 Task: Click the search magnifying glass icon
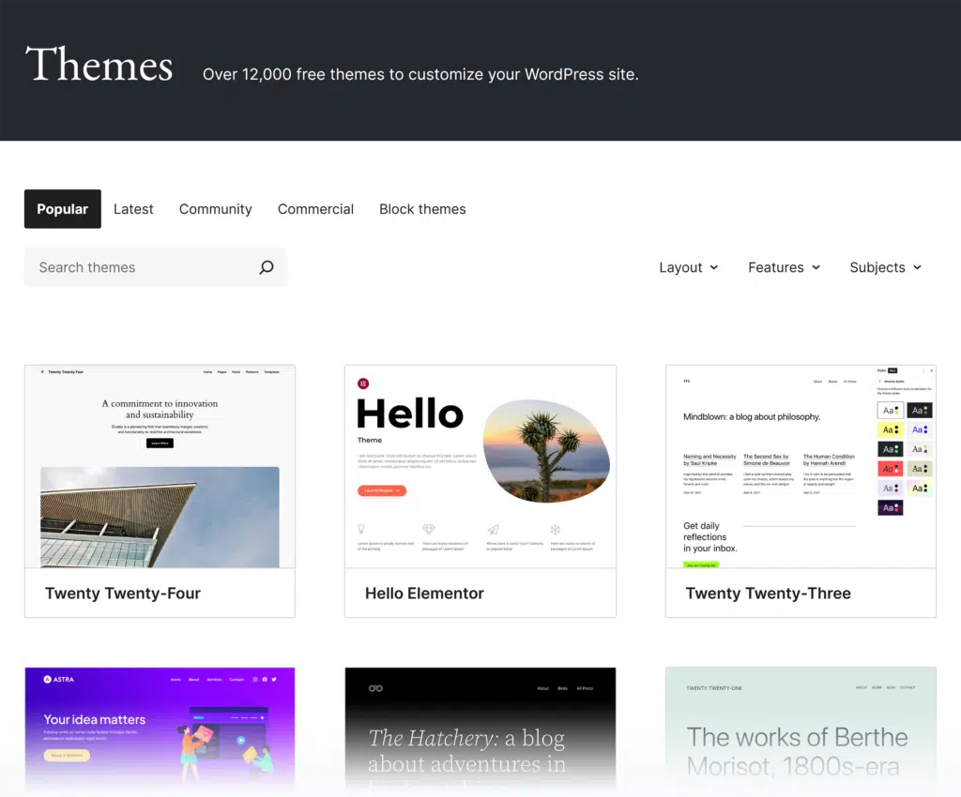[267, 267]
